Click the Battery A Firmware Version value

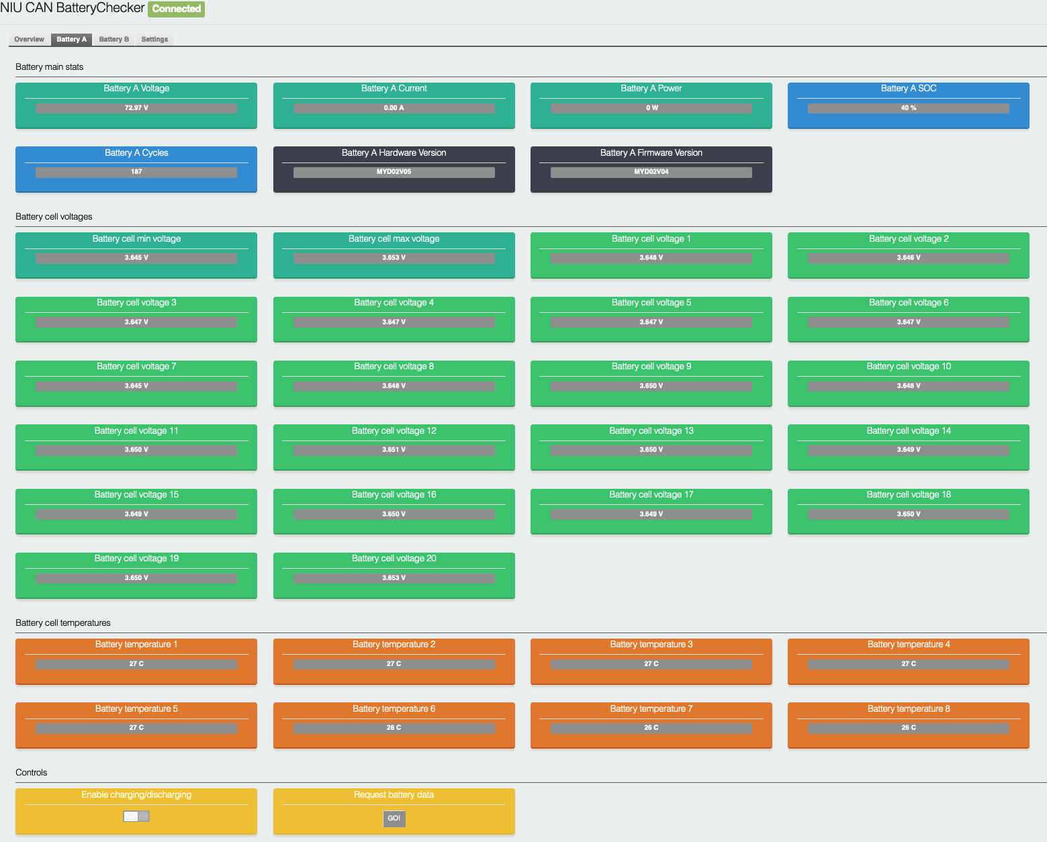pos(651,173)
